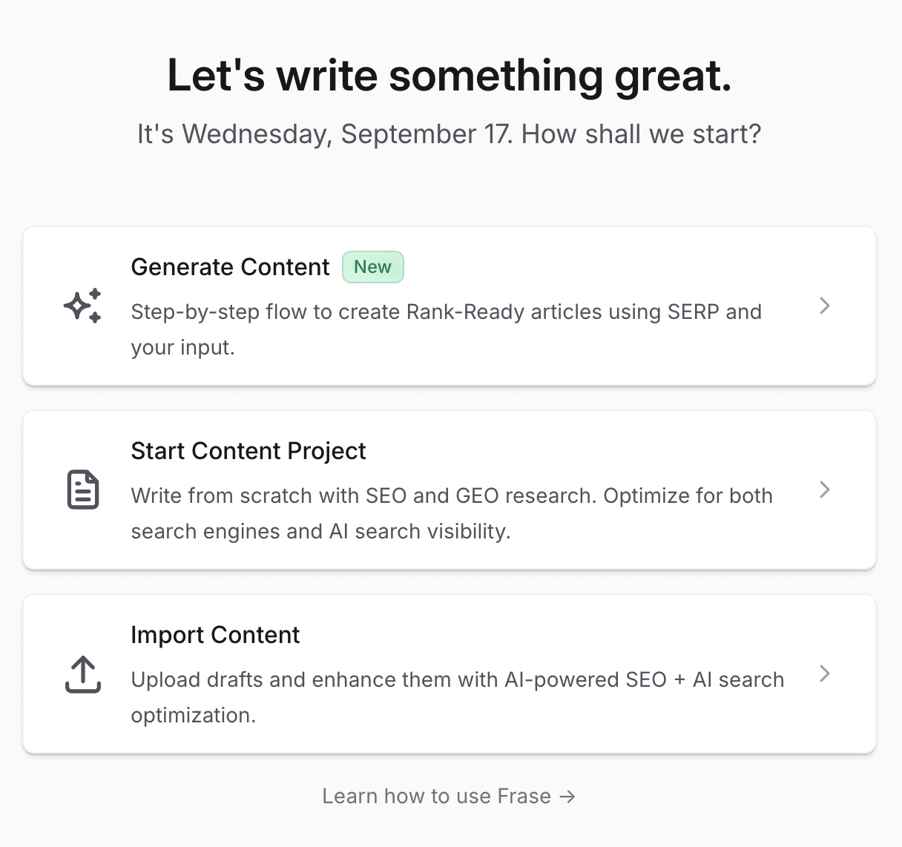Select the Generate Content title

click(230, 267)
